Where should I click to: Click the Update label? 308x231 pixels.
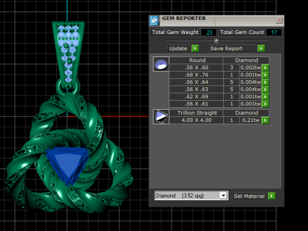click(178, 49)
